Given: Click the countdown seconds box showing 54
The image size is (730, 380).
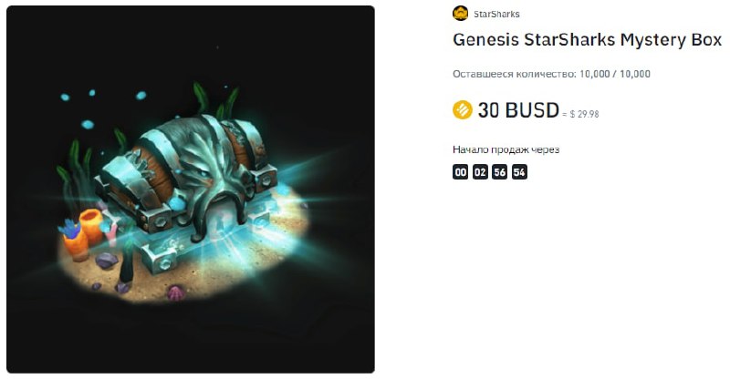Looking at the screenshot, I should 519,172.
